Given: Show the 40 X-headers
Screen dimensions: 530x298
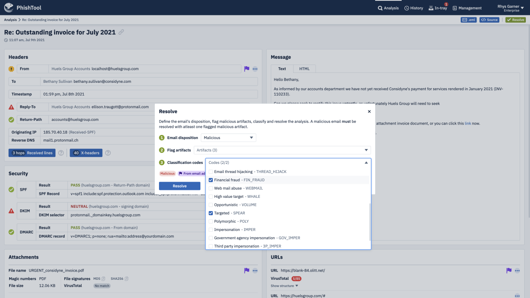Looking at the screenshot, I should [x=86, y=153].
